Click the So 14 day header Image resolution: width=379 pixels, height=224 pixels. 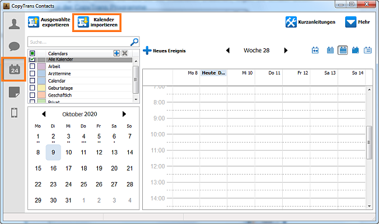pyautogui.click(x=358, y=73)
